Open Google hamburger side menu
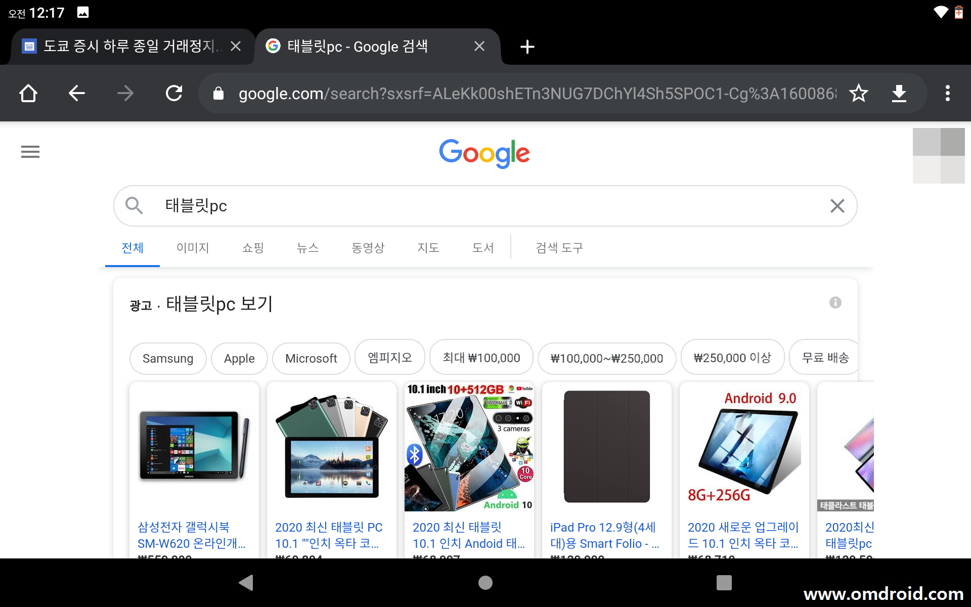The image size is (971, 607). [30, 152]
